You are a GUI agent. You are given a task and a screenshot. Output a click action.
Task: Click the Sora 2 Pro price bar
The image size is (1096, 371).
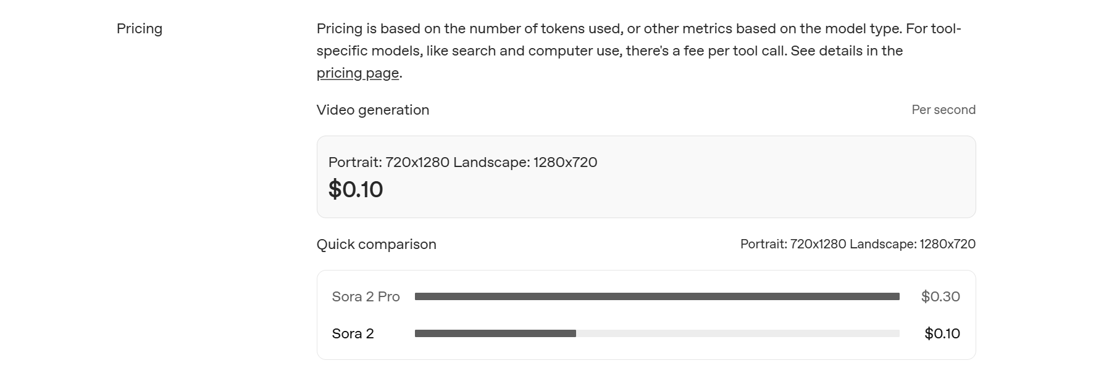click(656, 297)
